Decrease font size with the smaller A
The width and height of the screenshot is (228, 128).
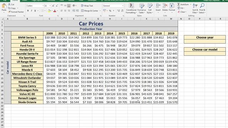(57, 6)
